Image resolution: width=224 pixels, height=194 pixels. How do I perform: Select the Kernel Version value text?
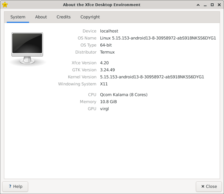point(152,77)
